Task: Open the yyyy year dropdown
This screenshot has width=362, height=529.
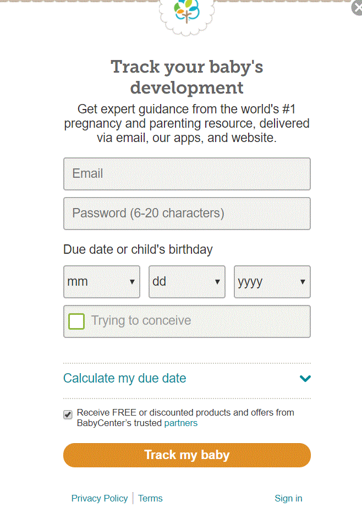Action: pyautogui.click(x=272, y=282)
